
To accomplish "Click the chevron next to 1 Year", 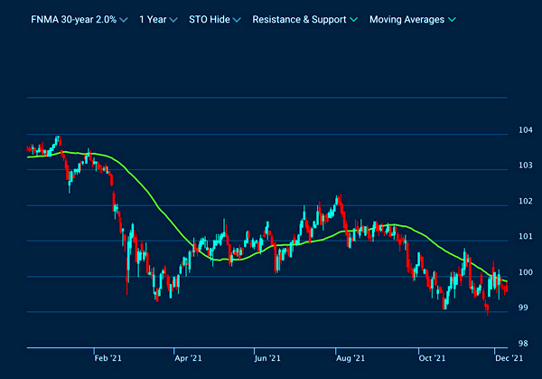I will tap(173, 20).
